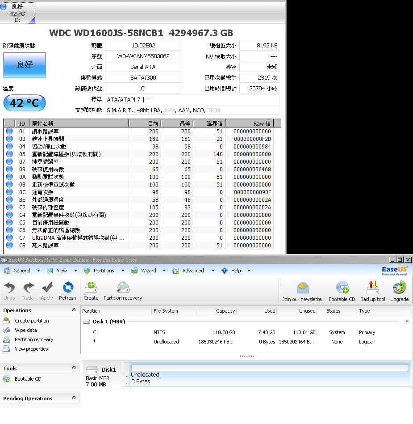Click raw value 00000000090F for 通電次數
This screenshot has height=424, width=413.
click(252, 192)
